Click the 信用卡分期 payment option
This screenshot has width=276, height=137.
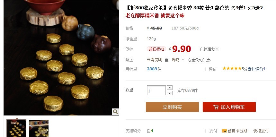pyautogui.click(x=237, y=131)
